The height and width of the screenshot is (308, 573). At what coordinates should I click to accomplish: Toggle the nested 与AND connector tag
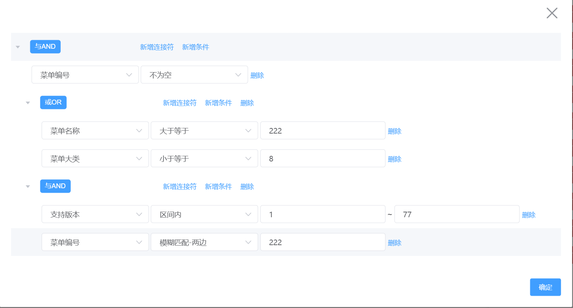[55, 186]
